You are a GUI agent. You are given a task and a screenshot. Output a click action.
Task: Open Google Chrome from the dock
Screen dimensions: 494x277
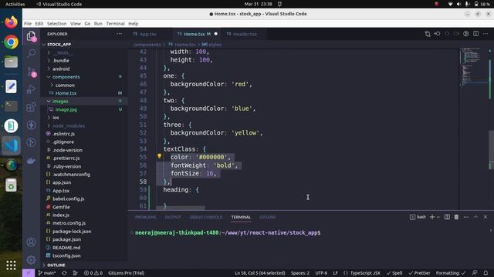11,42
